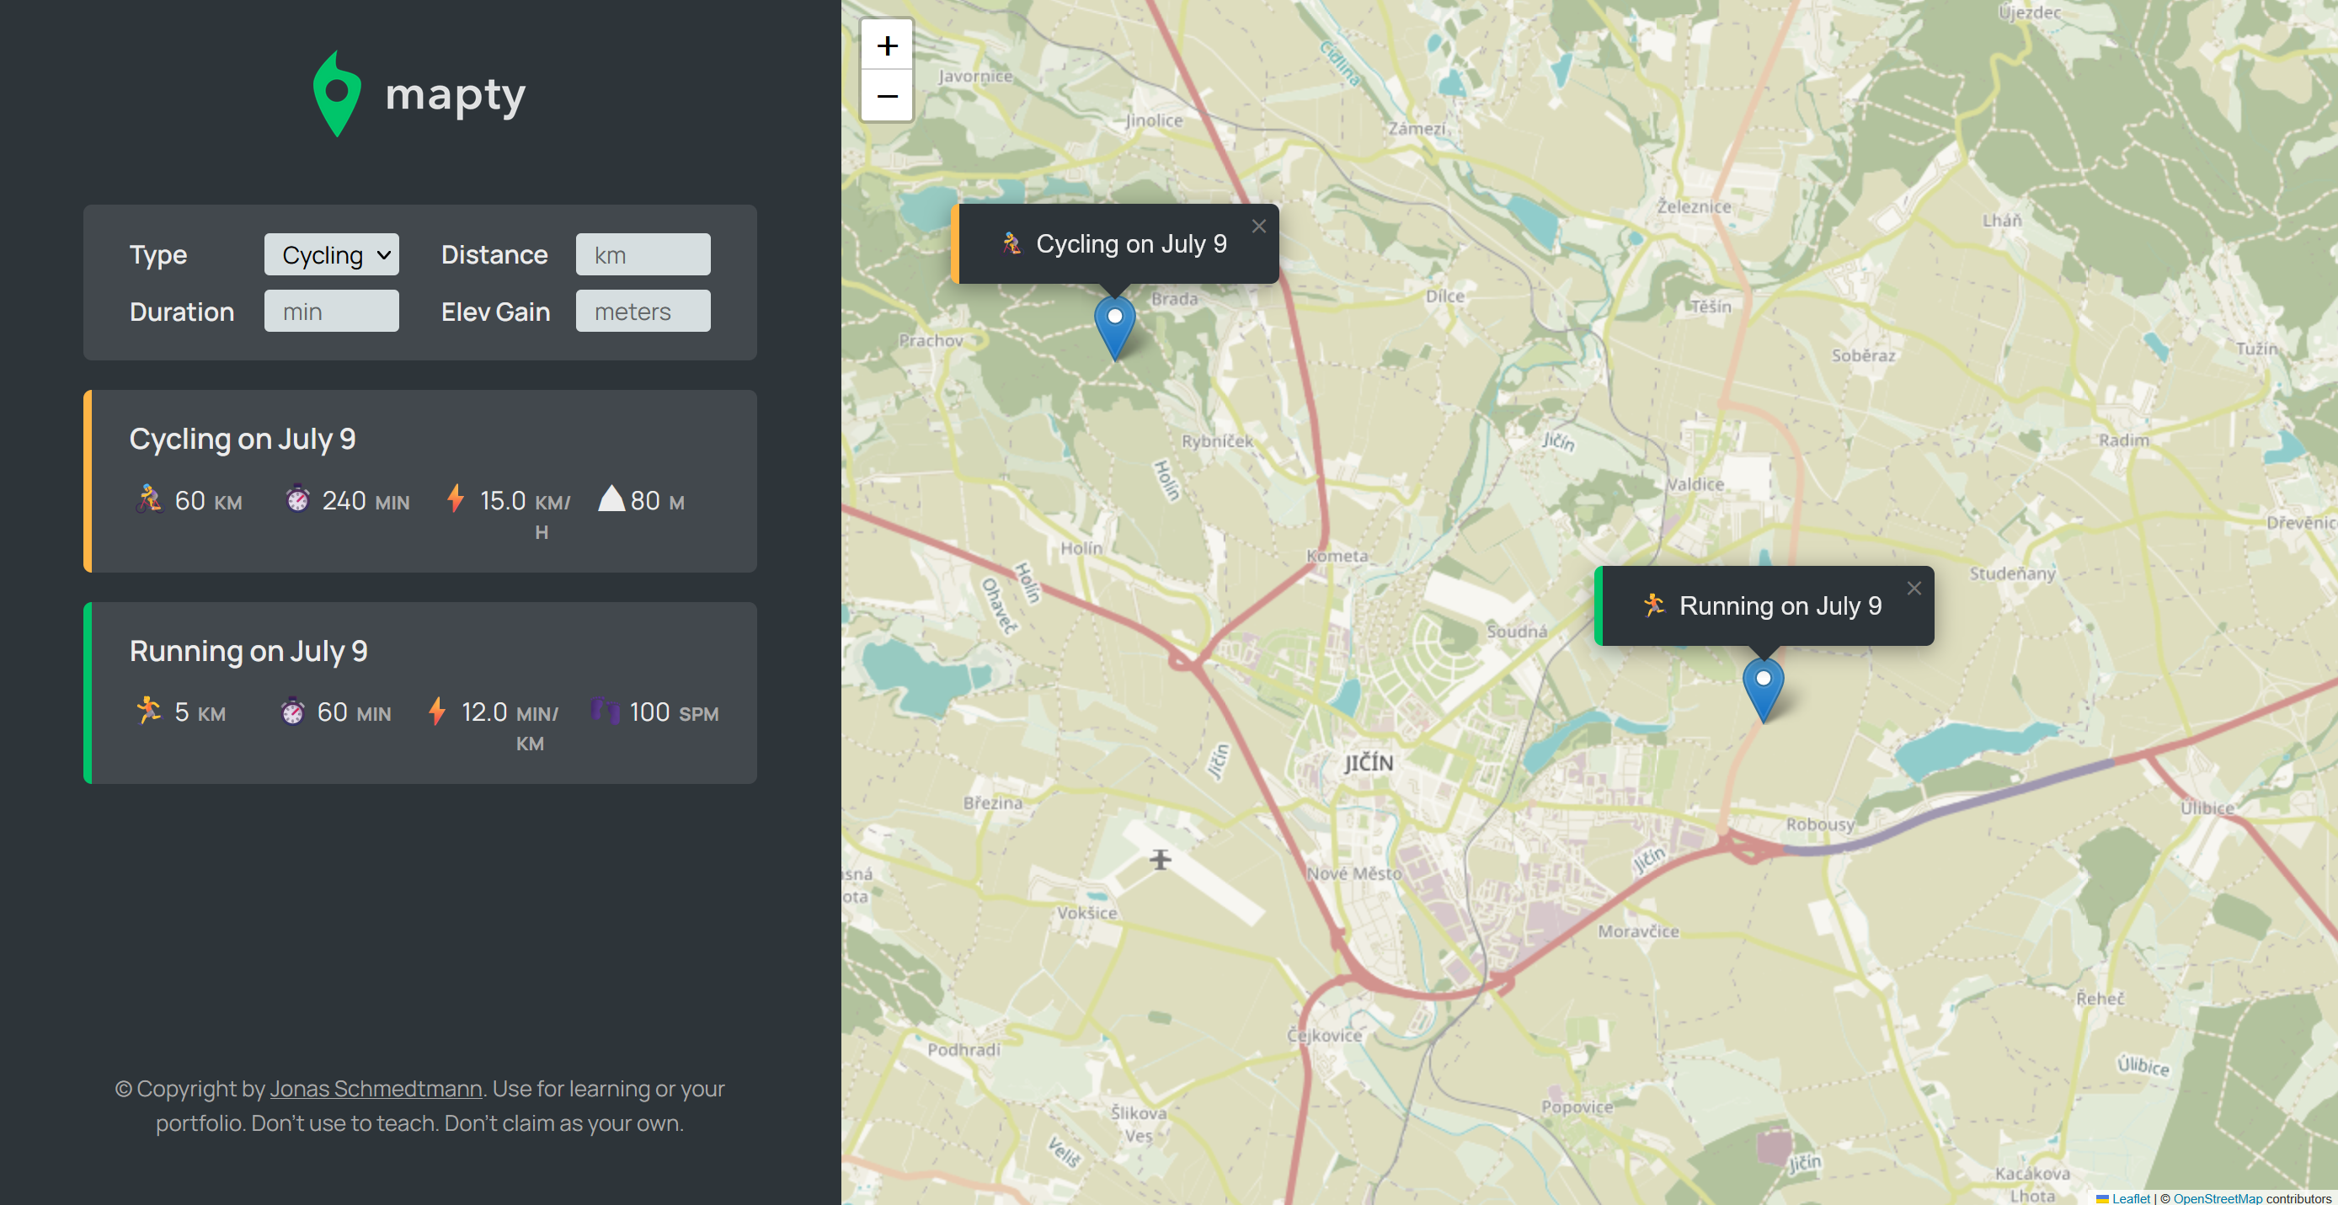Screen dimensions: 2338x1205
Task: Click the Elev Gain meters field
Action: pos(643,312)
